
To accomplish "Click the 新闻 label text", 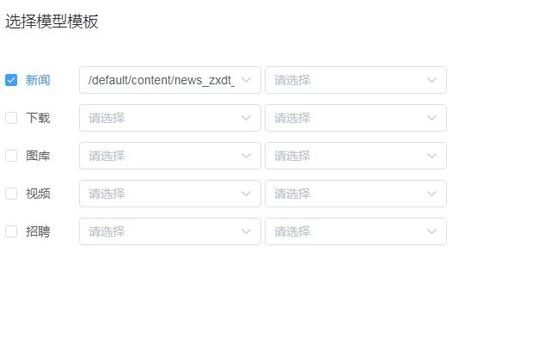I will point(38,80).
